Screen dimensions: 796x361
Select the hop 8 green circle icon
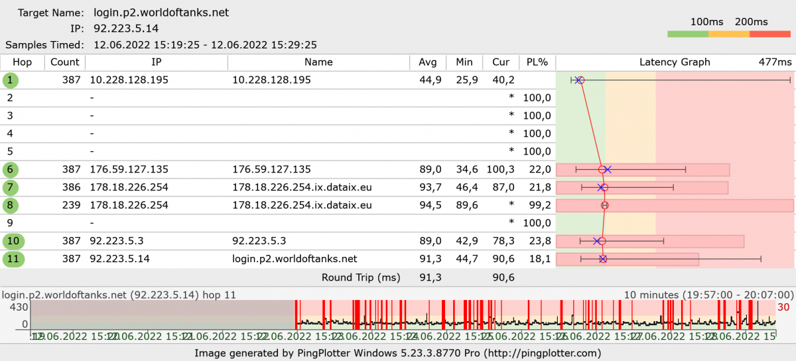click(10, 206)
